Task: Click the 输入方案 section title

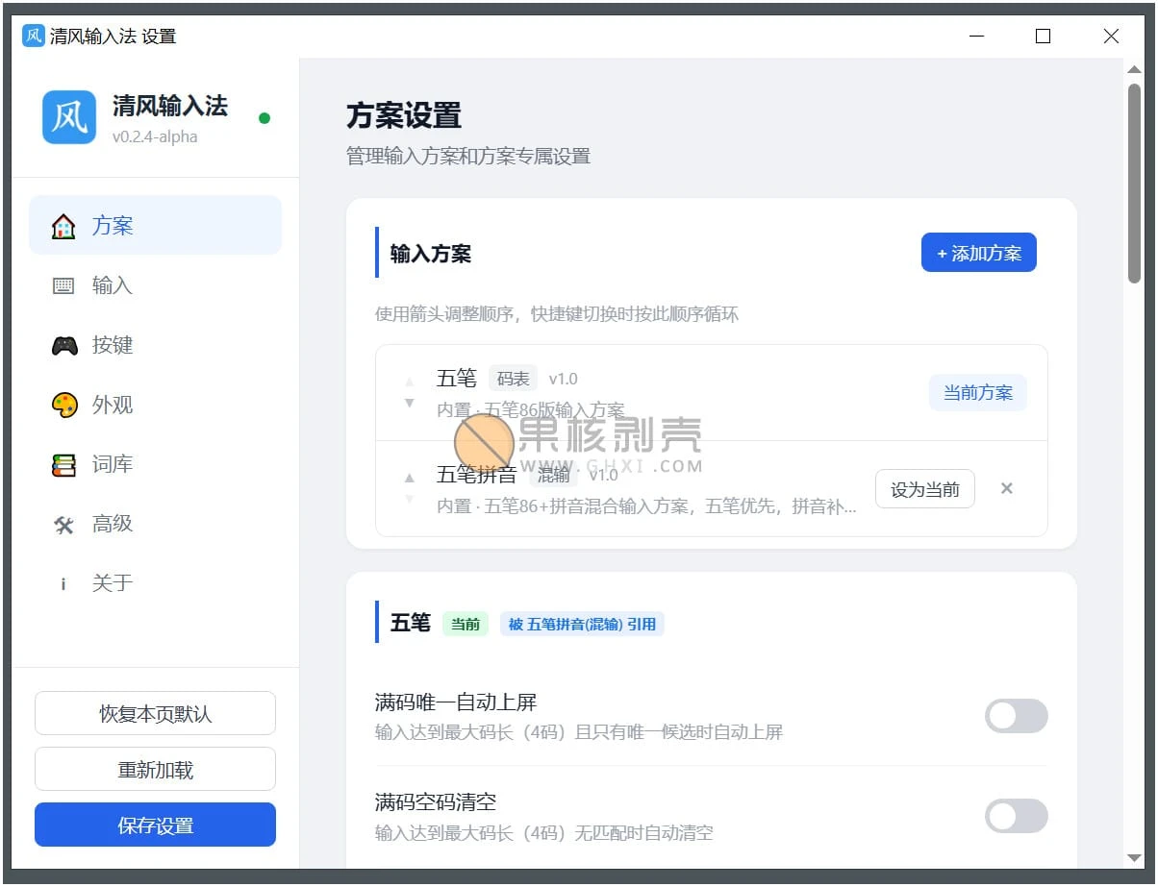Action: (431, 254)
